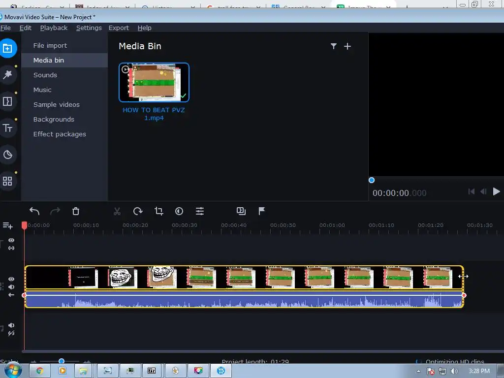Screen dimensions: 504x378
Task: Rotate the clip with rotate icon
Action: (138, 211)
